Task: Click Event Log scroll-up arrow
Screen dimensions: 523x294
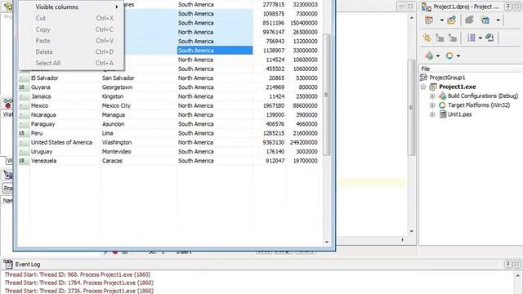Action: (517, 276)
